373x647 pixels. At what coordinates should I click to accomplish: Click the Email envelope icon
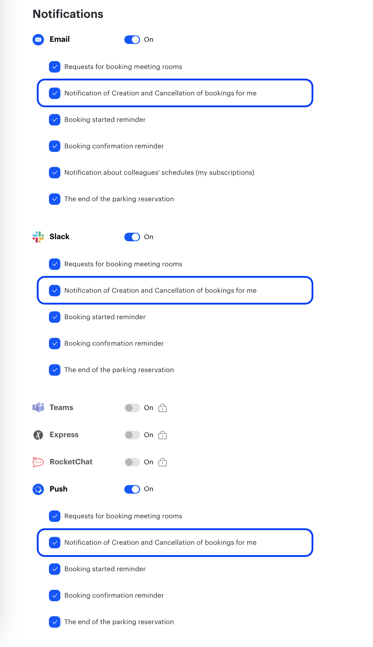tap(38, 40)
